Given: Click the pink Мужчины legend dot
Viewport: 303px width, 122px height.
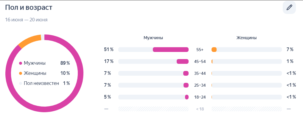Looking at the screenshot, I should pyautogui.click(x=21, y=63).
